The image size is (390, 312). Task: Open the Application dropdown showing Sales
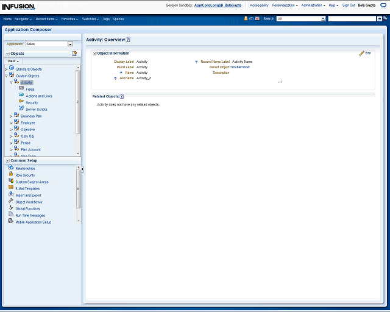click(x=70, y=44)
